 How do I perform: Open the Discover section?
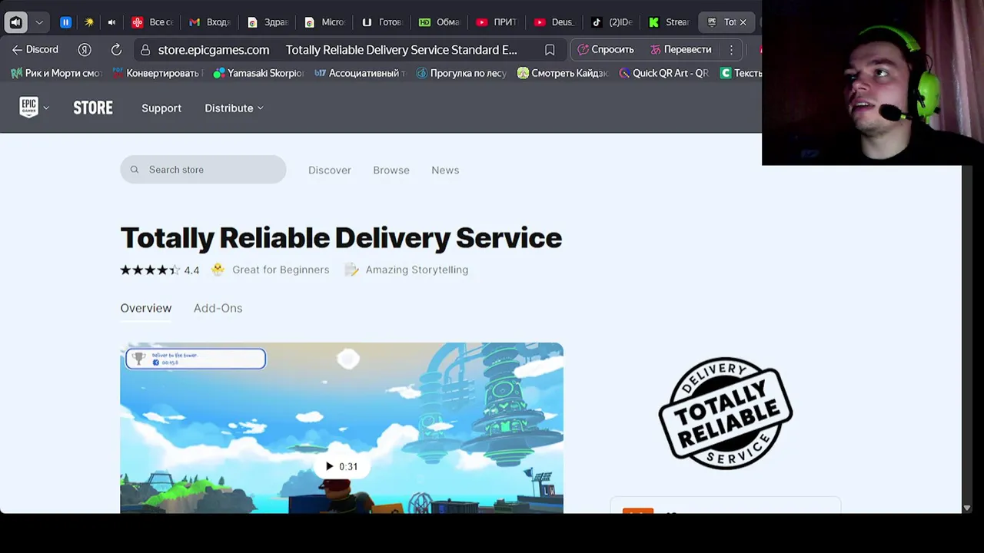(x=330, y=170)
